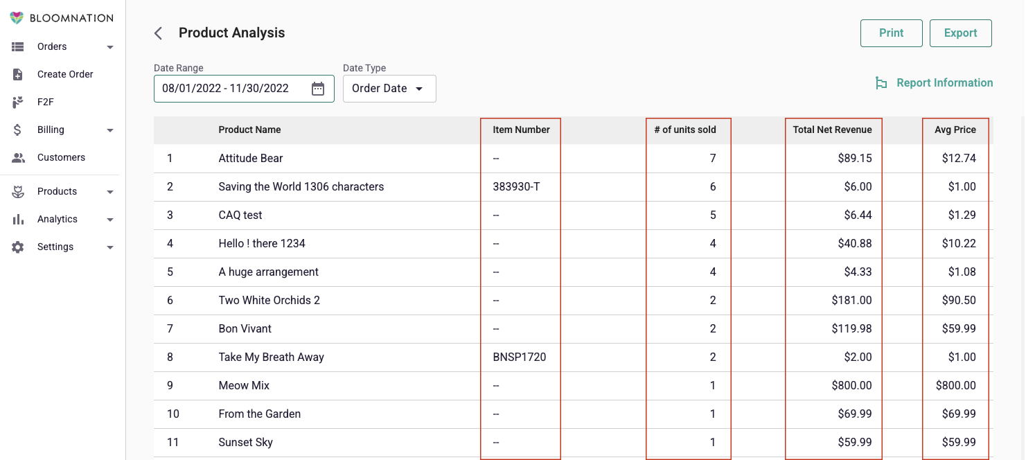1026x460 pixels.
Task: Click the Products icon in sidebar
Action: pyautogui.click(x=18, y=191)
